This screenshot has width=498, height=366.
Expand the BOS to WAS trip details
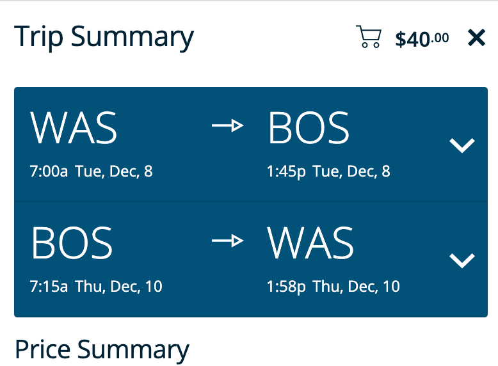[462, 260]
